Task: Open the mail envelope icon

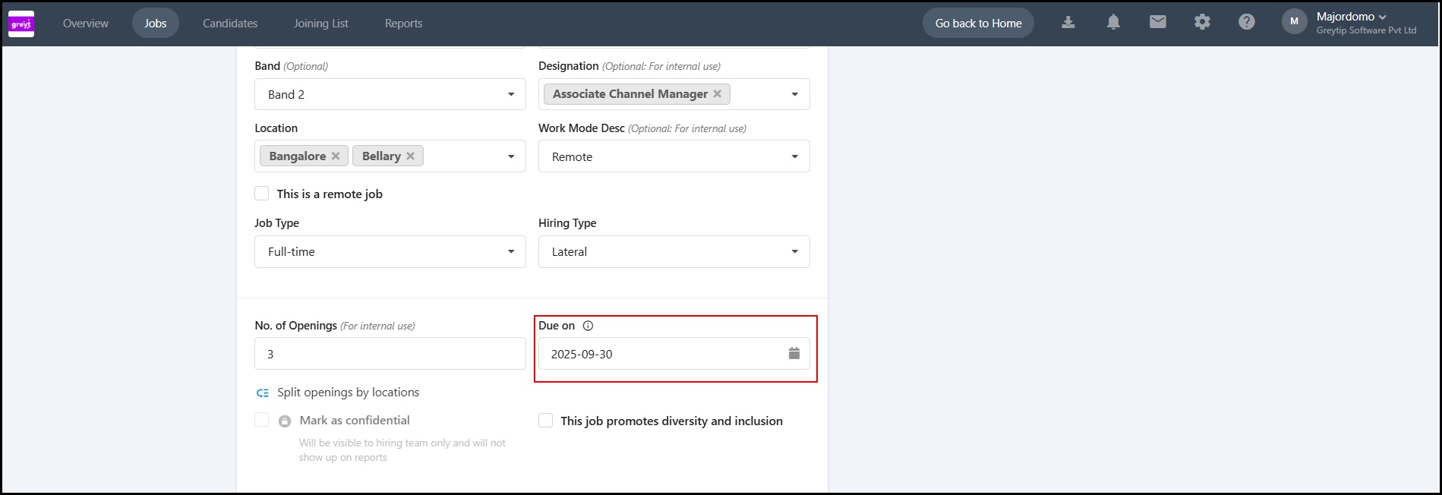Action: click(x=1158, y=23)
